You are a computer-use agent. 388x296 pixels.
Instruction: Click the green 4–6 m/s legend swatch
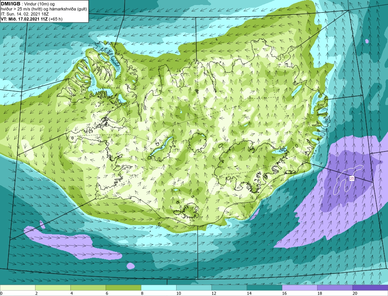(x=88, y=287)
